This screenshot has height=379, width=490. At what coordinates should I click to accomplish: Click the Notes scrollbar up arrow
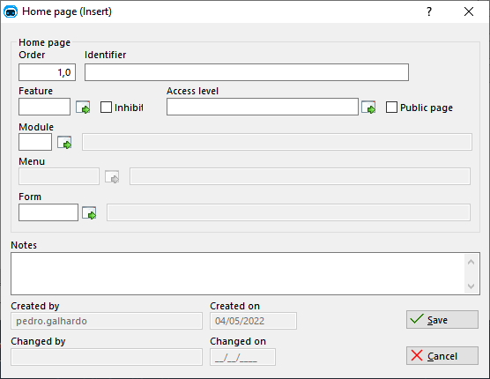coord(471,262)
